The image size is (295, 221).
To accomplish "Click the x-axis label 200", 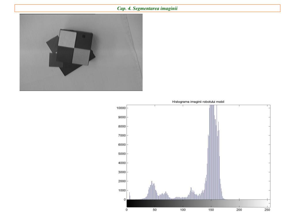I will pyautogui.click(x=239, y=210).
